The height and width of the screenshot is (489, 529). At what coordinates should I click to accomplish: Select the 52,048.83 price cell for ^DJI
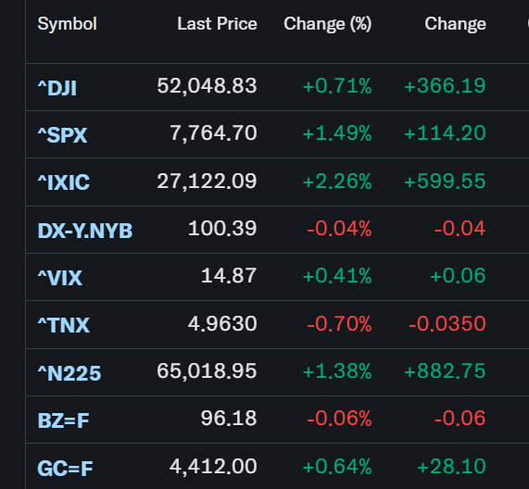[207, 85]
